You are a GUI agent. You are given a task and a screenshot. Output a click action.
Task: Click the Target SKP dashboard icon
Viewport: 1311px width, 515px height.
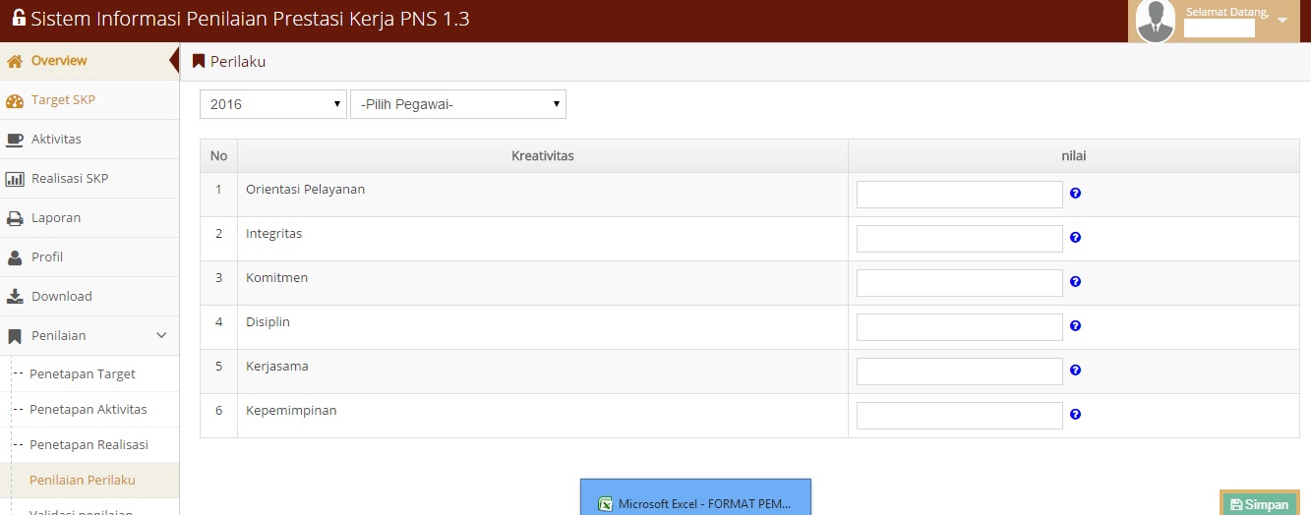point(15,100)
